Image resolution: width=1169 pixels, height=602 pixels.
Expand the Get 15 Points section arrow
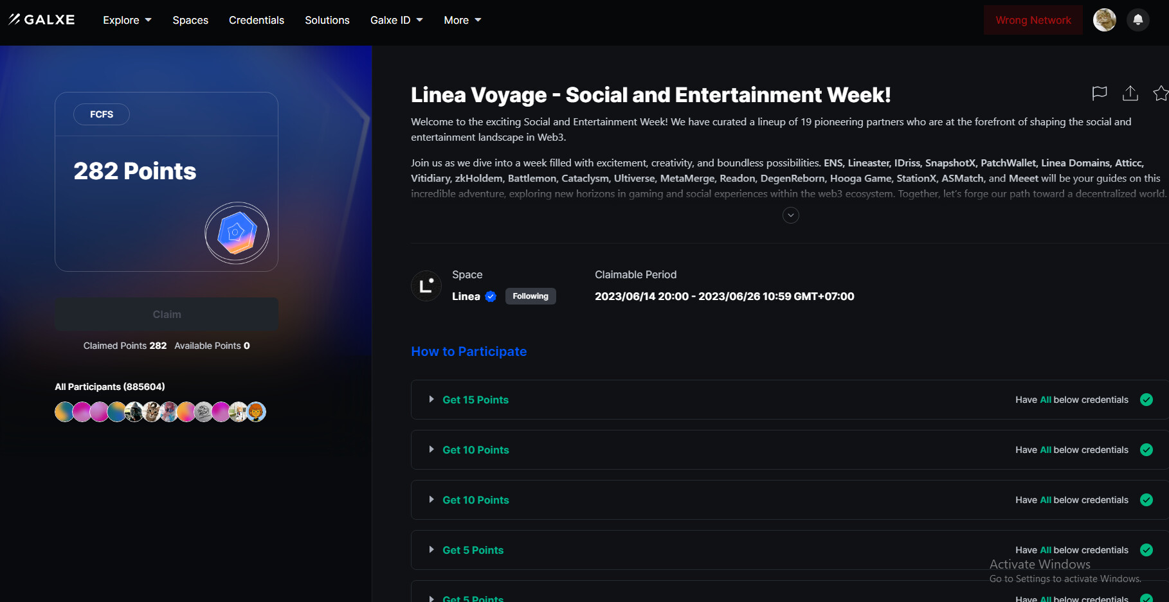pos(431,400)
